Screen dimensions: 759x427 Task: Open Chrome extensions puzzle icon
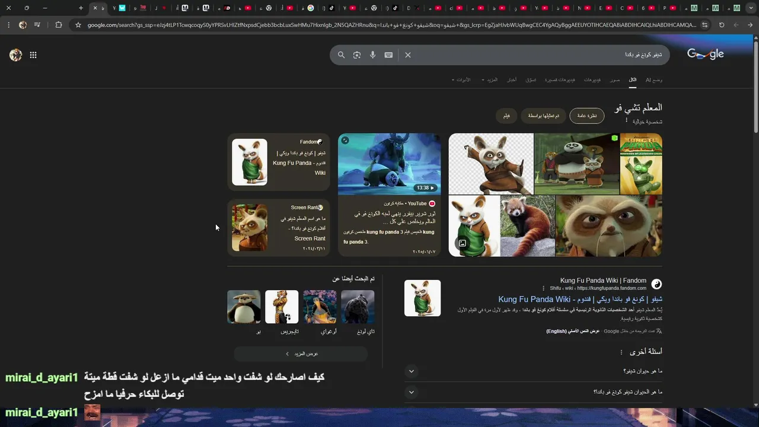(58, 25)
